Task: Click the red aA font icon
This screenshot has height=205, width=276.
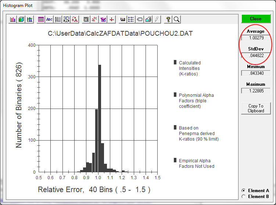Action: click(75, 19)
